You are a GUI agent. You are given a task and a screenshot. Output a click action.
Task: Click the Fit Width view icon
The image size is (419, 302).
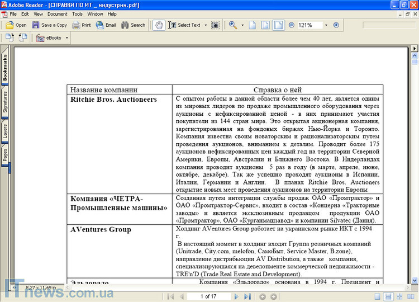[x=278, y=25]
